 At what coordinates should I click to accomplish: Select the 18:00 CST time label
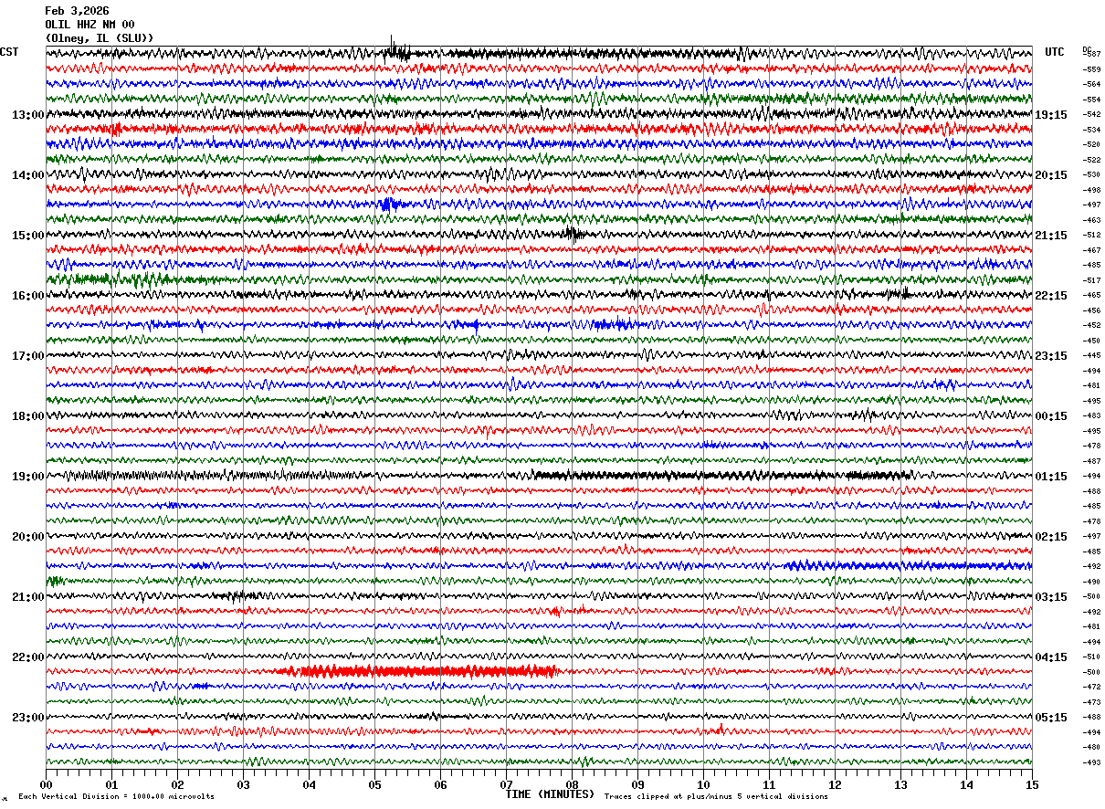tap(27, 416)
